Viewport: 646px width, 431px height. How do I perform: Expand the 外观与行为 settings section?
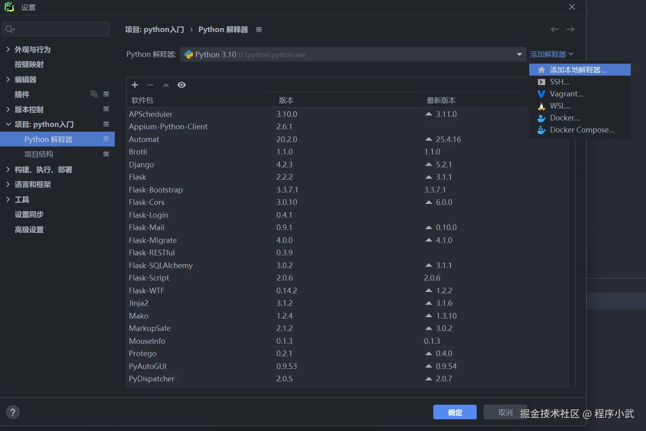click(8, 49)
